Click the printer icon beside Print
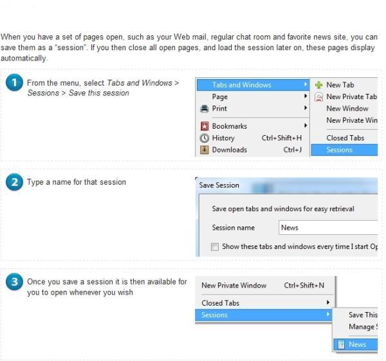The image size is (386, 361). [203, 109]
